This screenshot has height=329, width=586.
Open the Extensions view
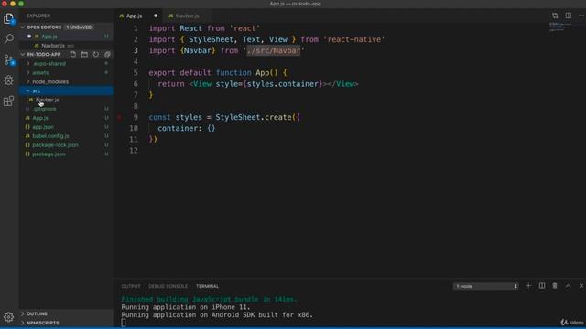coord(8,101)
